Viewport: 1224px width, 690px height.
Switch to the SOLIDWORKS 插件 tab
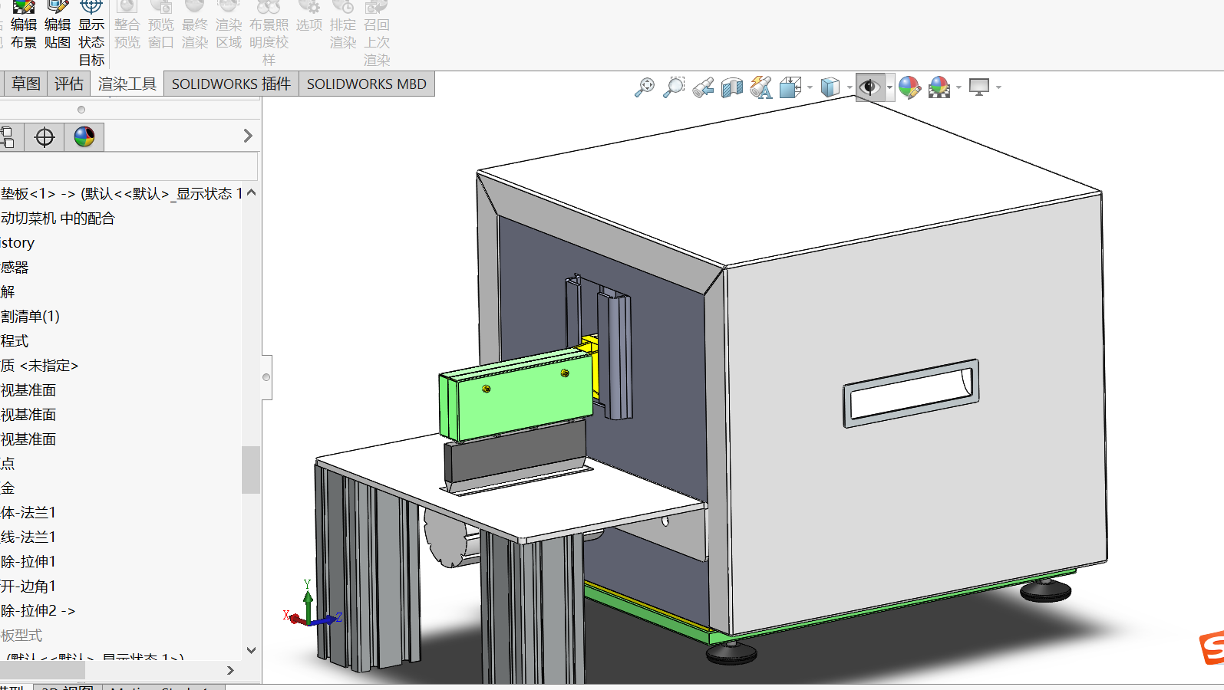(x=231, y=84)
